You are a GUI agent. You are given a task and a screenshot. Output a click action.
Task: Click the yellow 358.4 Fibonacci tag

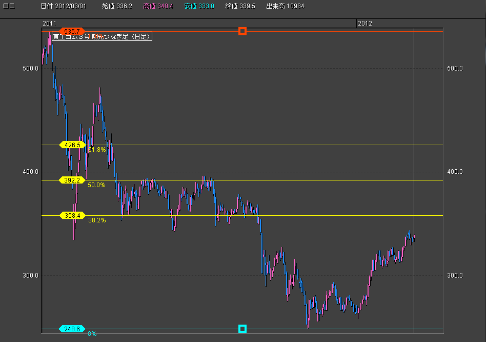click(72, 215)
